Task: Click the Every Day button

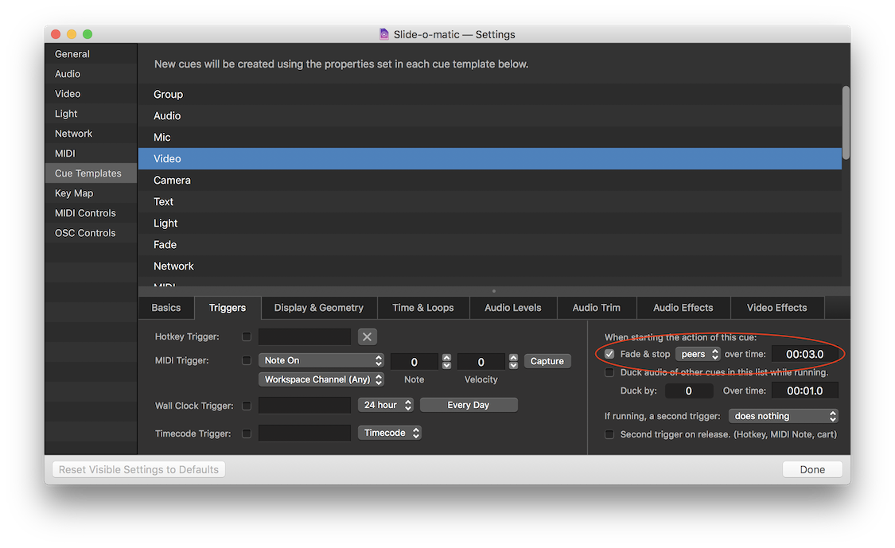Action: point(468,405)
